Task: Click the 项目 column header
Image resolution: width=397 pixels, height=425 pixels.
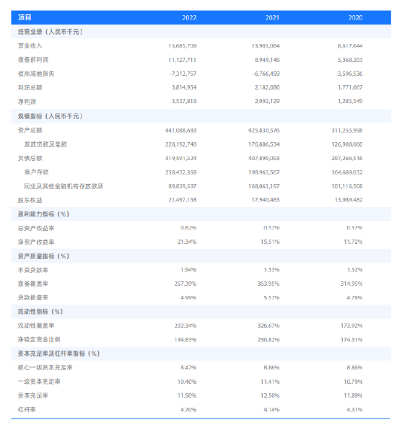Action: [x=25, y=17]
